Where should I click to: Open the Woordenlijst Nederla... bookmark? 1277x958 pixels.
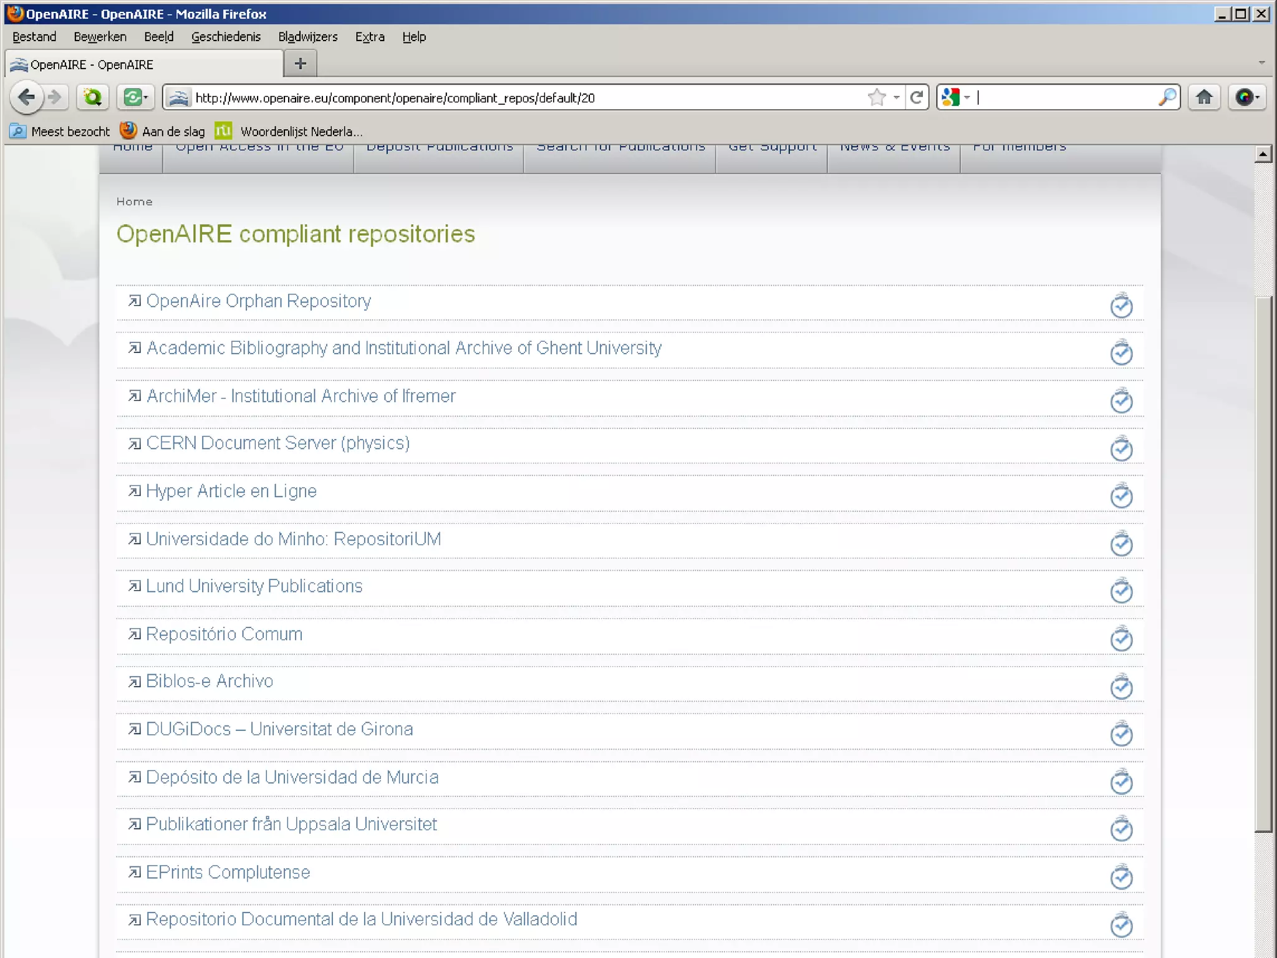[x=289, y=132]
